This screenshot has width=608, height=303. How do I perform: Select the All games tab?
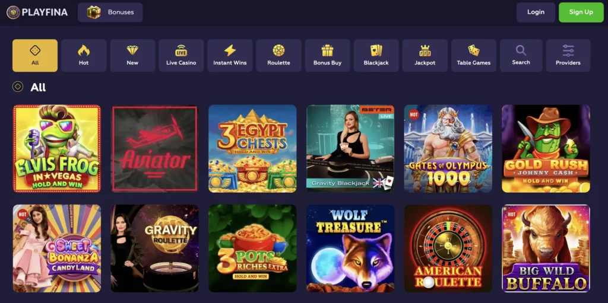[x=35, y=55]
